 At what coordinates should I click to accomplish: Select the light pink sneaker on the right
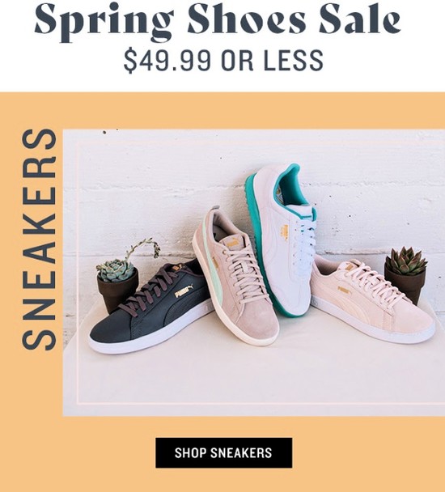[x=371, y=301]
